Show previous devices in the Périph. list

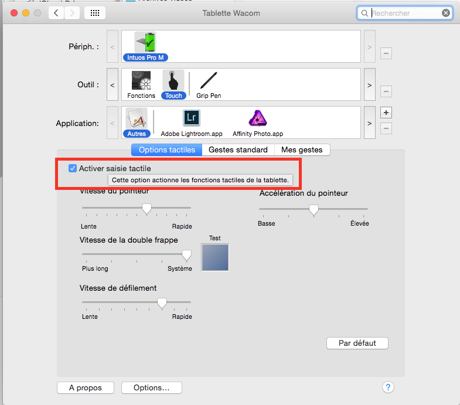113,46
